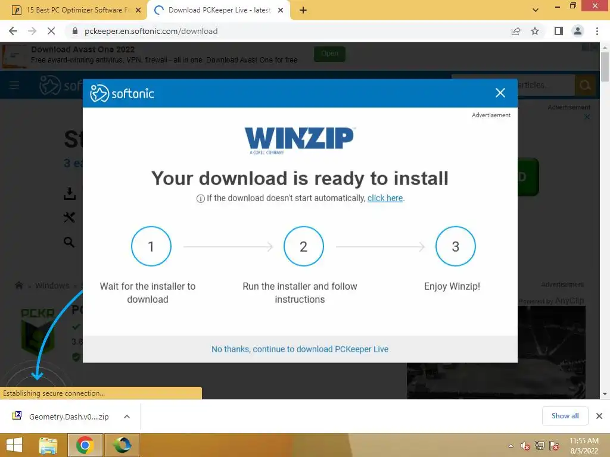Screen dimensions: 610x457
Task: Click the muted volume tray icon
Action: click(525, 446)
